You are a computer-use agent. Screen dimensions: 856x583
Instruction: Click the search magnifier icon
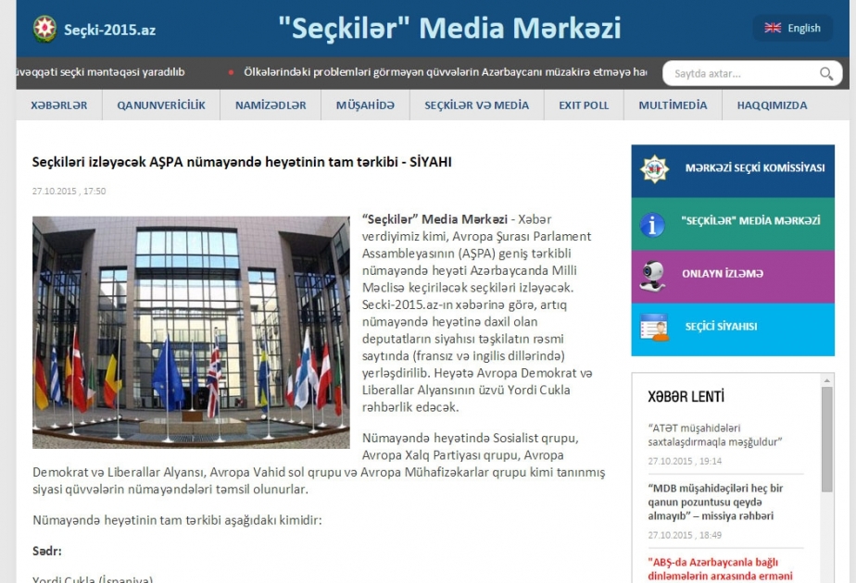point(826,73)
